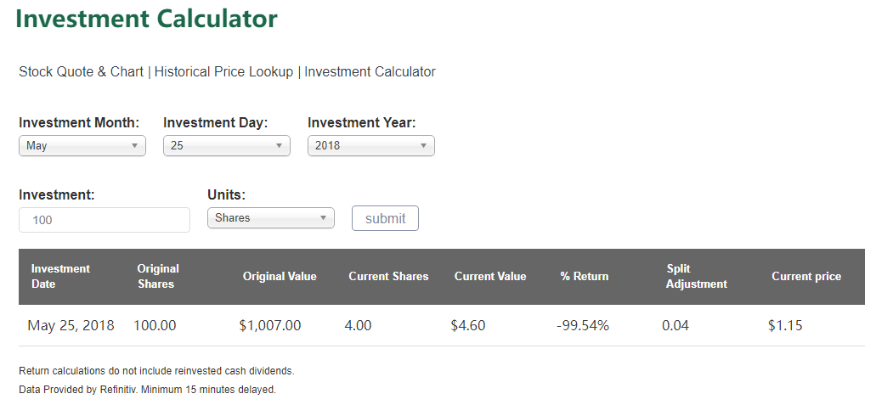Viewport: 876px width, 405px height.
Task: Expand the Investment Day dropdown
Action: (227, 146)
